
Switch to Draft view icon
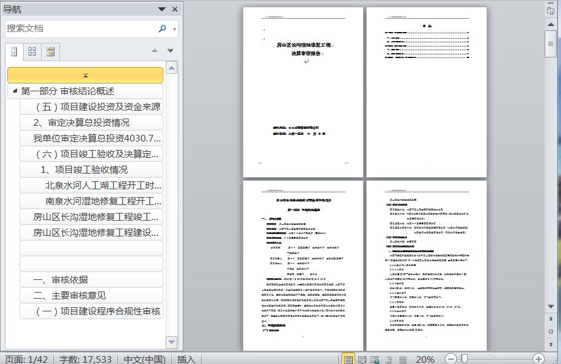pos(401,359)
